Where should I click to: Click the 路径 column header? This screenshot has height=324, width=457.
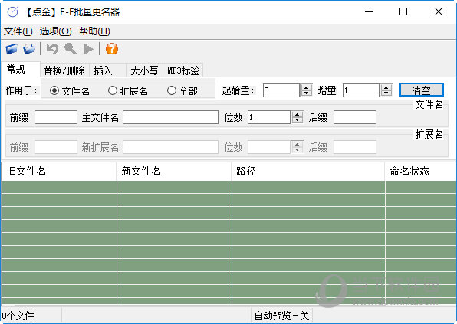308,171
